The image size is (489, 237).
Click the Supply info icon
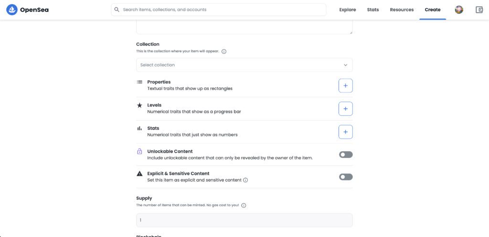(x=244, y=206)
